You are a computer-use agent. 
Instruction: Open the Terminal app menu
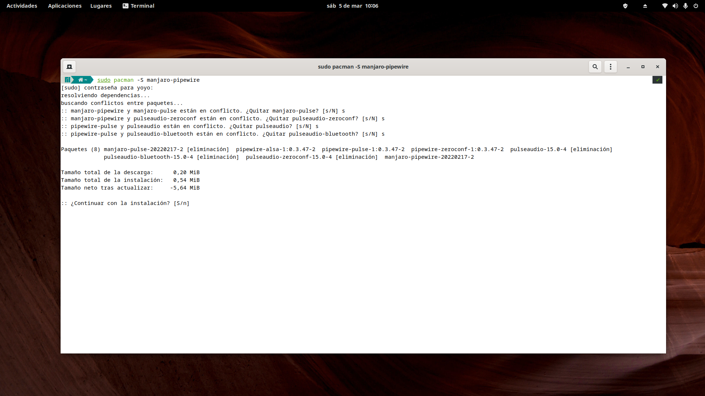[138, 6]
